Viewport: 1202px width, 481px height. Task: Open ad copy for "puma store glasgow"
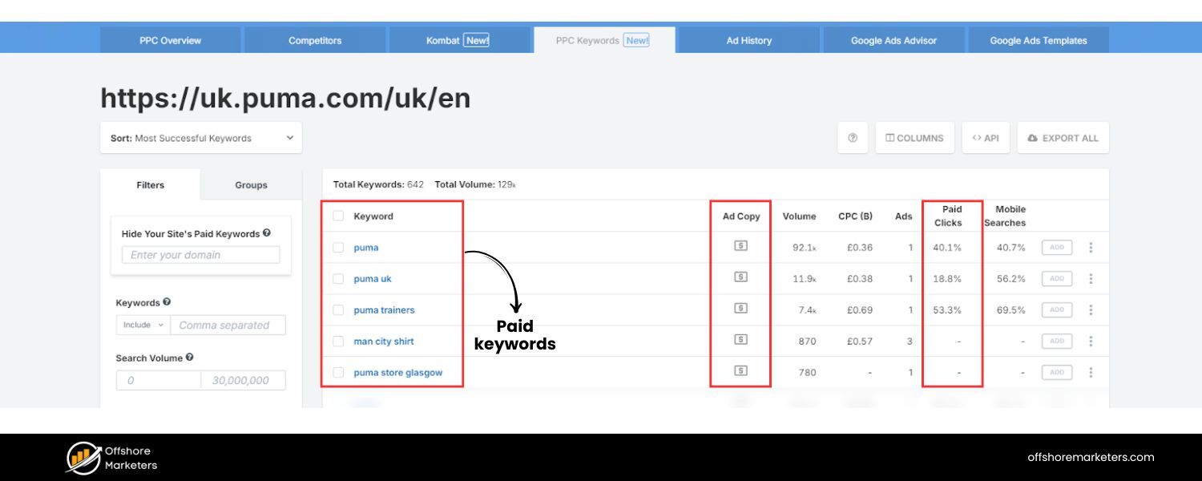point(740,371)
